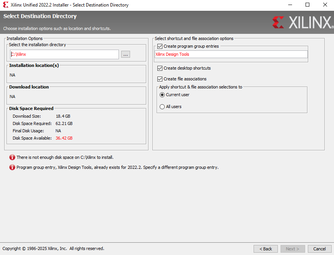Click the Final Disk Usage NA value
The image size is (334, 255).
click(58, 131)
